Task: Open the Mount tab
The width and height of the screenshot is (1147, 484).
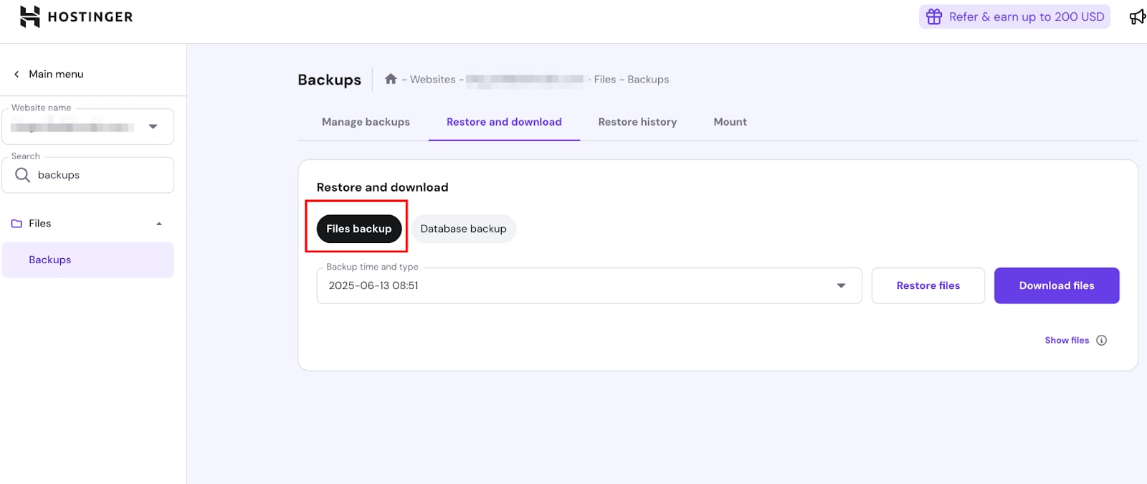Action: [x=730, y=122]
